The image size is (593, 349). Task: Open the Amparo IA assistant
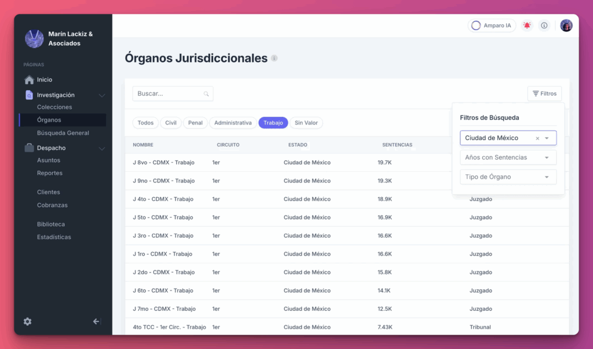pyautogui.click(x=492, y=25)
